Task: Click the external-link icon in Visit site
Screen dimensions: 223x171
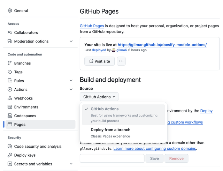Action: 91,61
